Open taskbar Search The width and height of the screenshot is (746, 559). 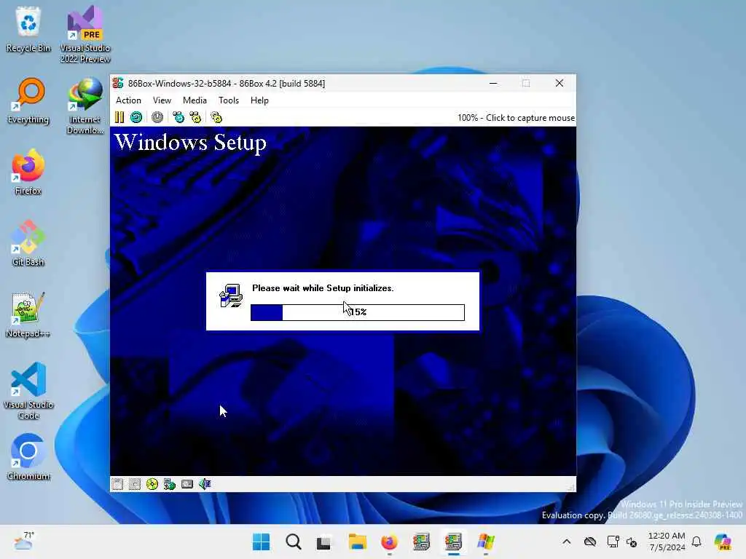(293, 542)
